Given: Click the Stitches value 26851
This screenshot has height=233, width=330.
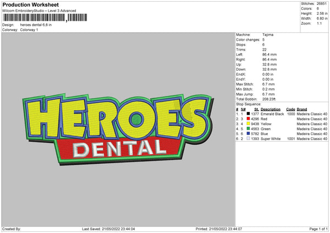Looking at the screenshot, I should (x=322, y=4).
